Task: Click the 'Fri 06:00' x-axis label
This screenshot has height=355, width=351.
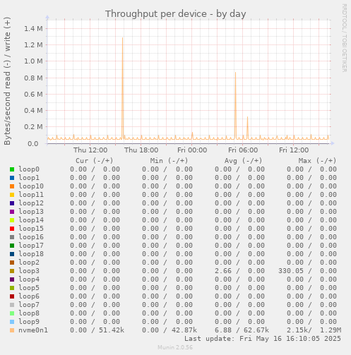Action: pos(243,150)
